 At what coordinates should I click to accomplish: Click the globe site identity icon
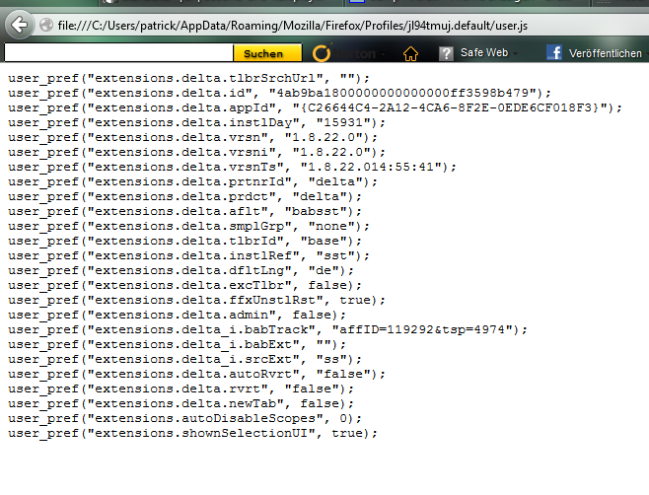click(x=46, y=26)
